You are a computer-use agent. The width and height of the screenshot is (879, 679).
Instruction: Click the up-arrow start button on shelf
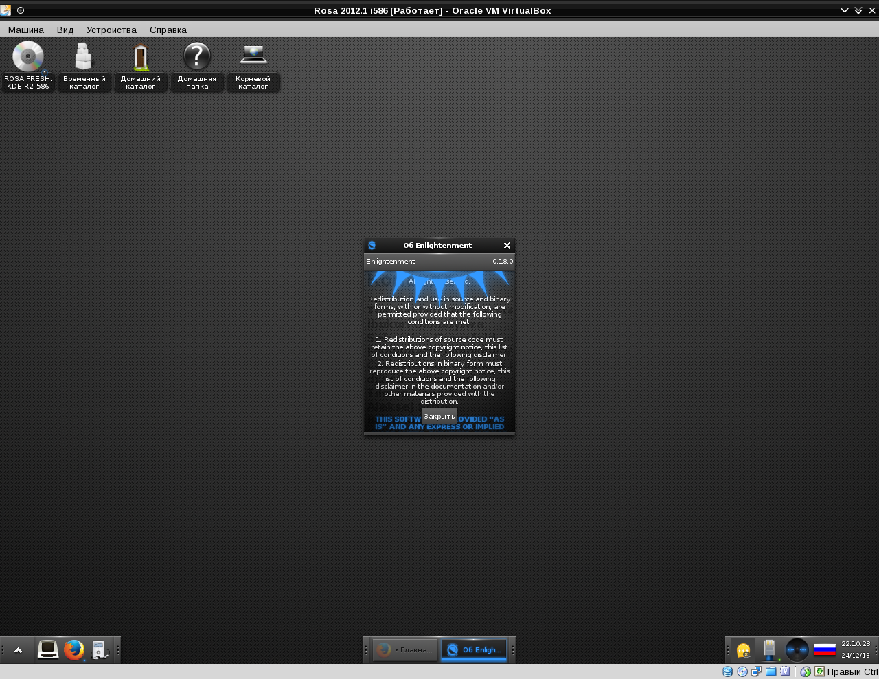[19, 650]
